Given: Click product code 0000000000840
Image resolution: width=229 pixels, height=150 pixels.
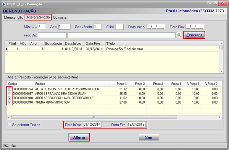Looking at the screenshot, I should click(23, 102).
